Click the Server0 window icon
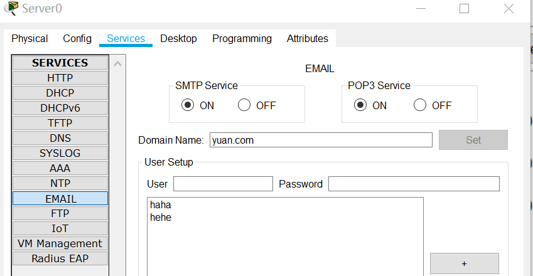 11,8
